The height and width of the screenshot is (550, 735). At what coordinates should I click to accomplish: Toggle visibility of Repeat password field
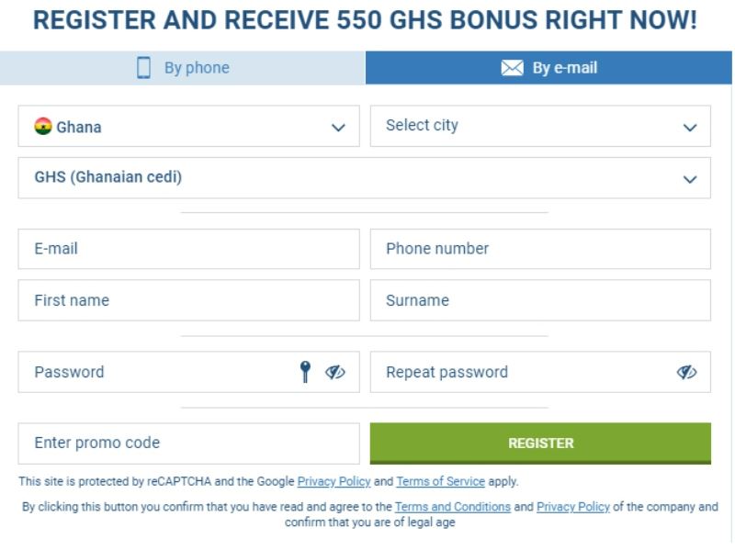pos(686,372)
